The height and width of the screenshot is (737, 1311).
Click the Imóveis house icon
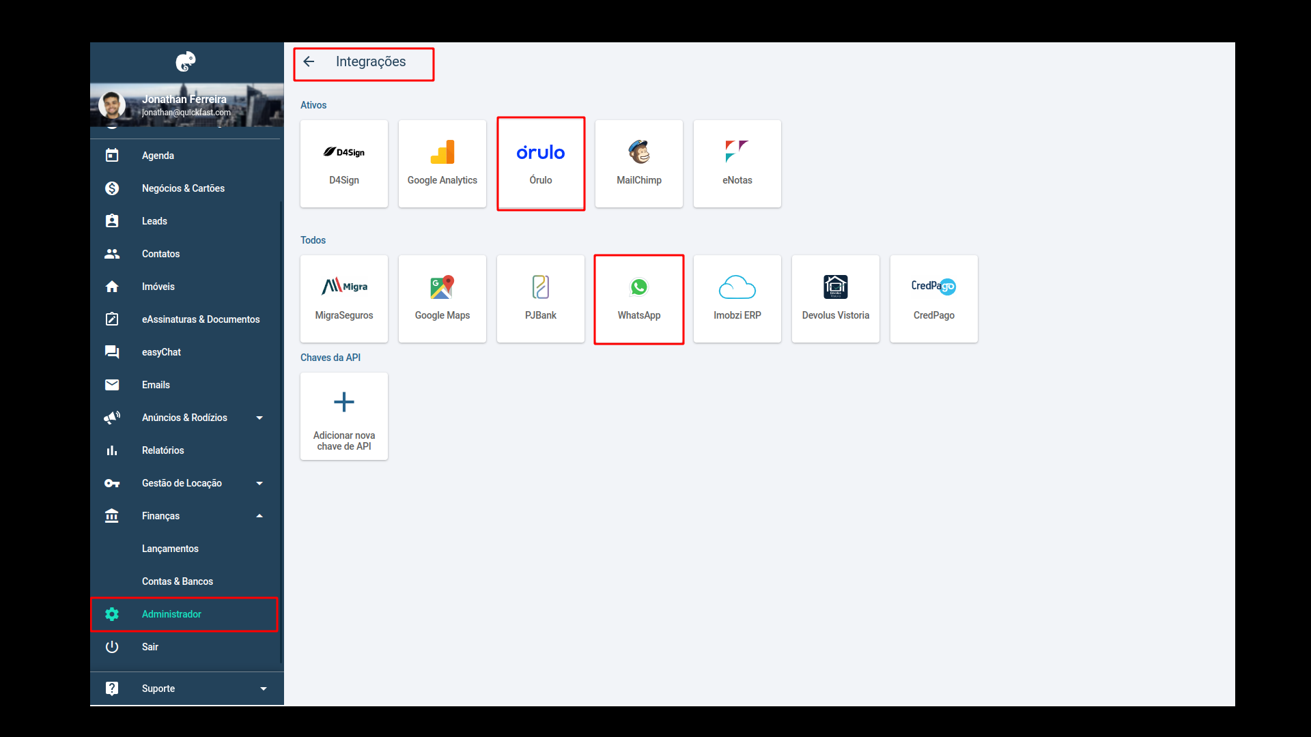click(112, 287)
